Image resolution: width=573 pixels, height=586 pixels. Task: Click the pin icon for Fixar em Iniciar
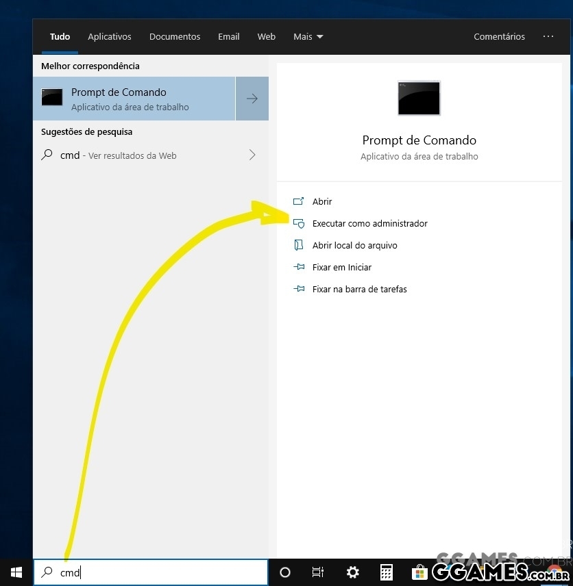300,267
